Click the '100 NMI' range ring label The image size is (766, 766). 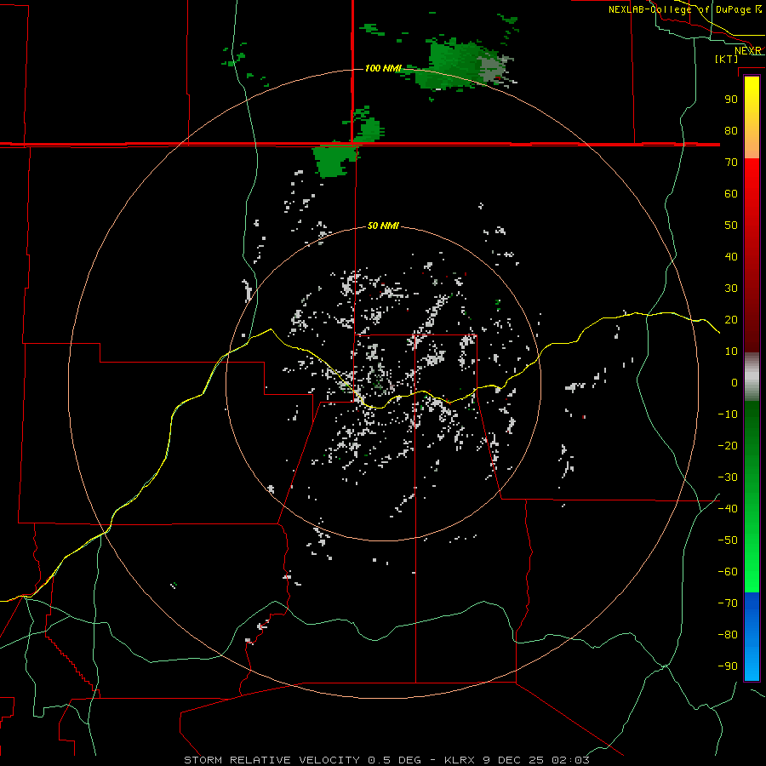click(x=383, y=68)
